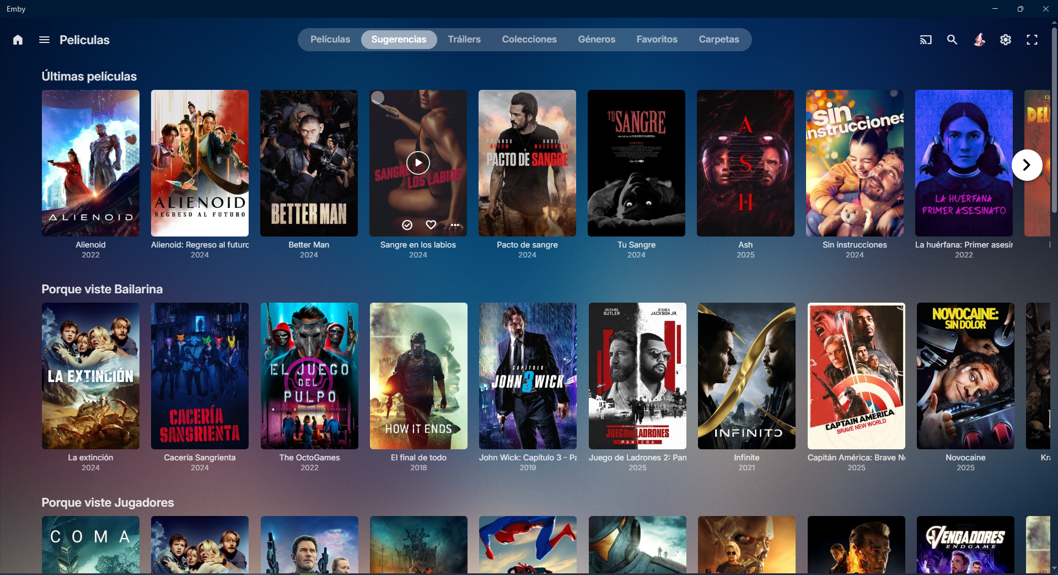Click the Pacto de sangre title text
Image resolution: width=1058 pixels, height=575 pixels.
point(527,245)
